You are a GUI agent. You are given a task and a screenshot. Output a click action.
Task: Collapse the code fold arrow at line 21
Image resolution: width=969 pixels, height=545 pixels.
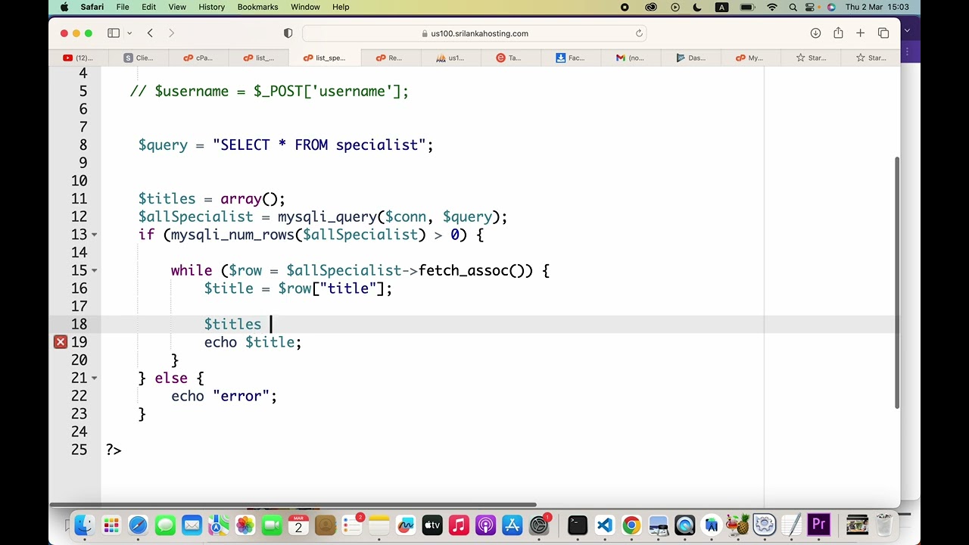click(95, 378)
